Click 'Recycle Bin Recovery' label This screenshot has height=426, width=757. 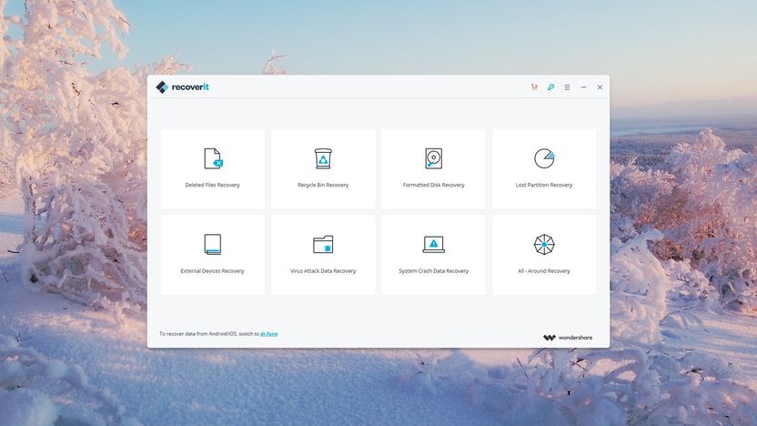tap(323, 185)
